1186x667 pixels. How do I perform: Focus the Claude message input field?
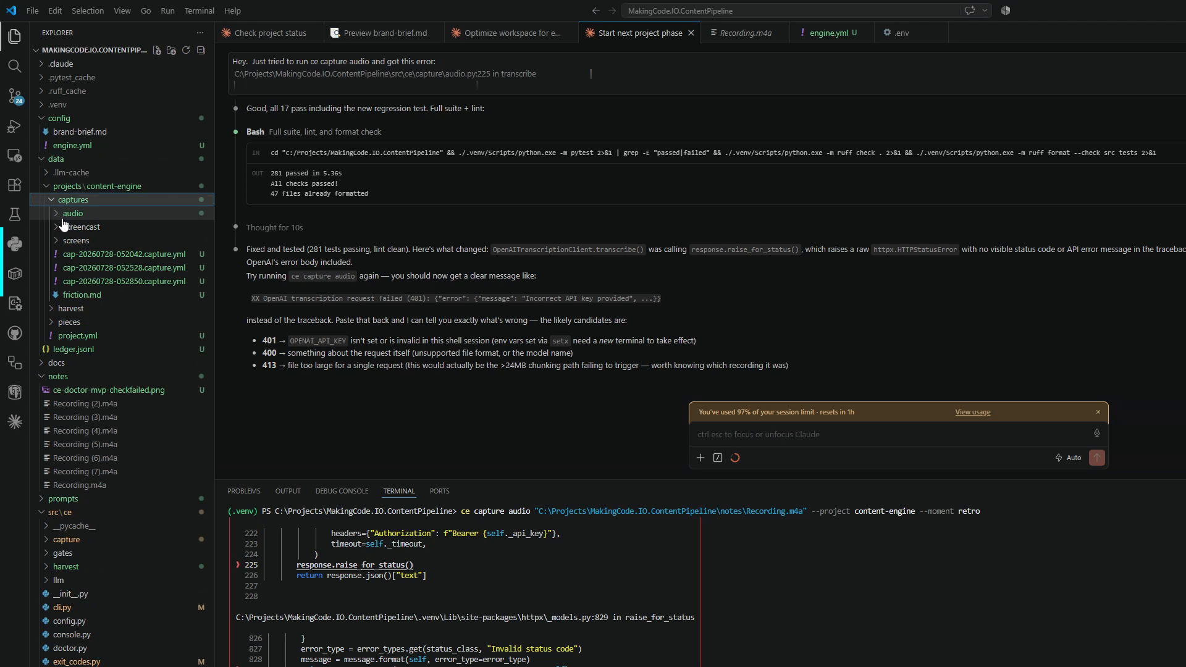click(889, 434)
